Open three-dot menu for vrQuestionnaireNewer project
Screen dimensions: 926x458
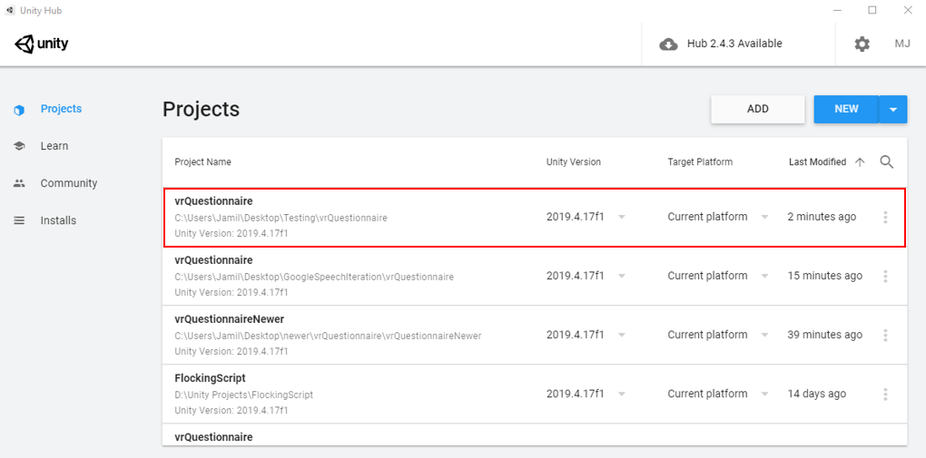pyautogui.click(x=885, y=336)
